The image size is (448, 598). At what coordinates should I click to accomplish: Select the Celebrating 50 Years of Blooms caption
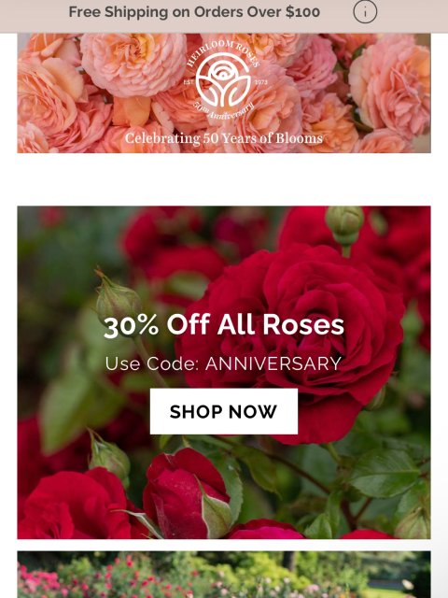[224, 138]
